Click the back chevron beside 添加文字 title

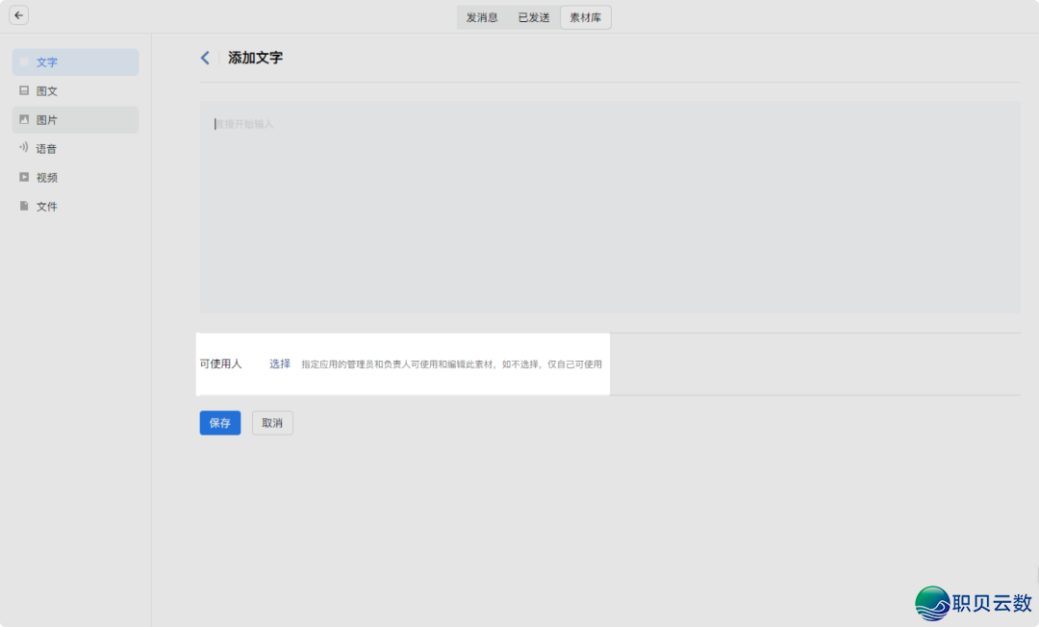(x=204, y=58)
